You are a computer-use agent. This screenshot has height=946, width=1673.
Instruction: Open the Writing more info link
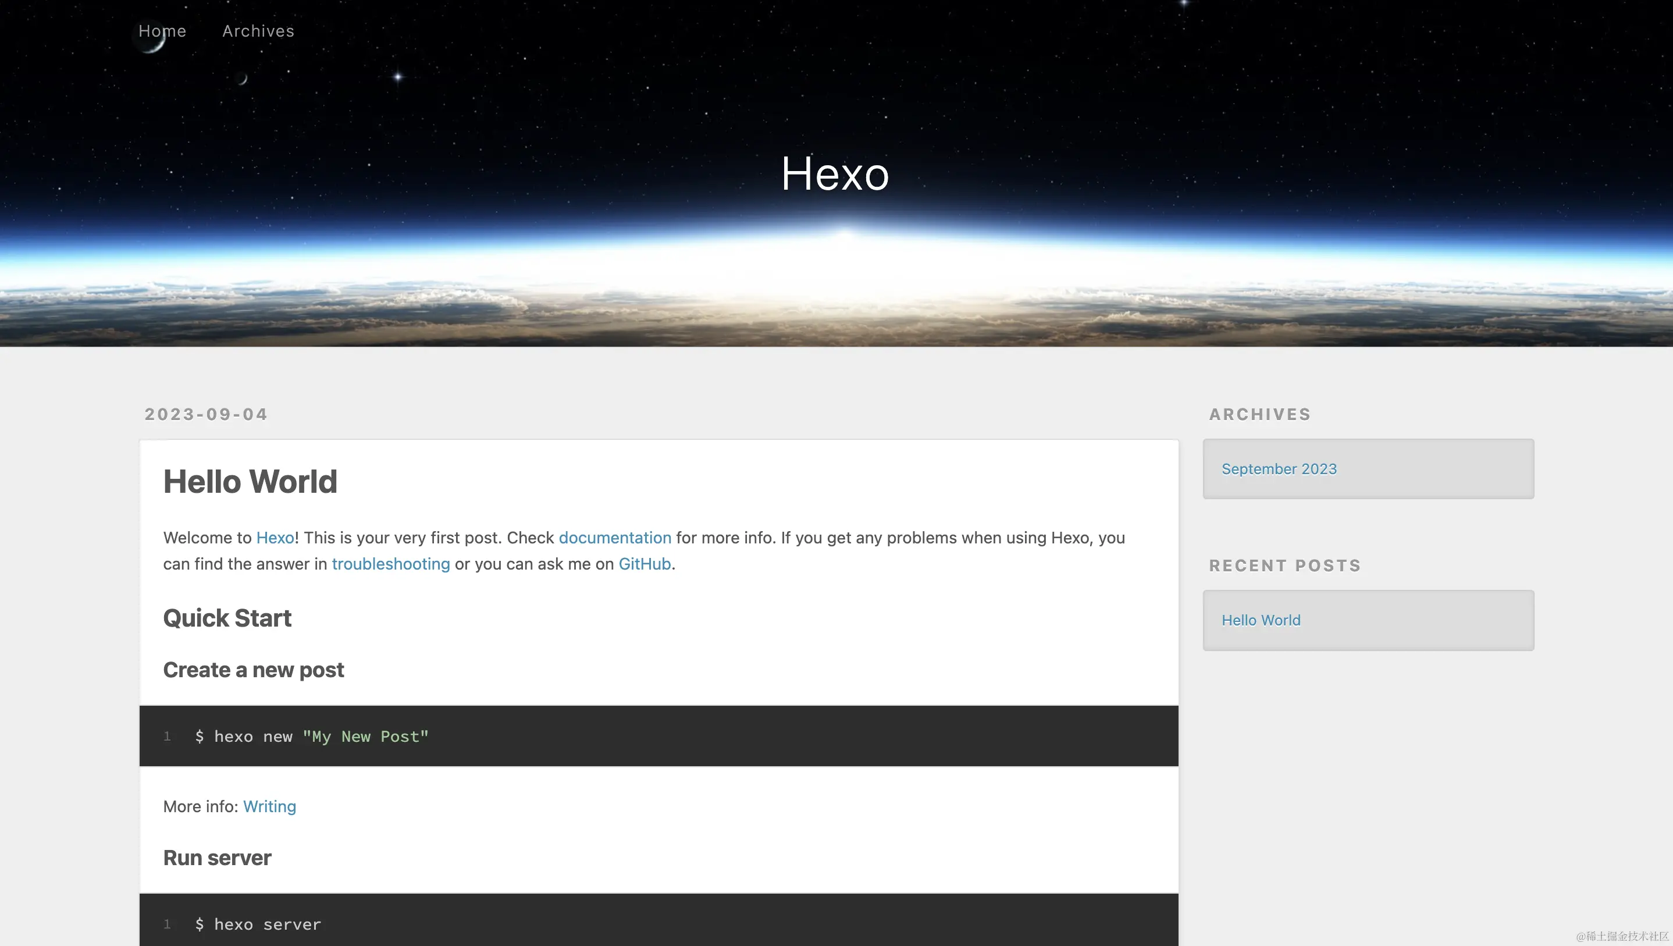[269, 806]
